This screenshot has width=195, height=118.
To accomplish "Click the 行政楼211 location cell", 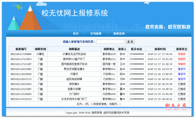I will tap(109, 74).
